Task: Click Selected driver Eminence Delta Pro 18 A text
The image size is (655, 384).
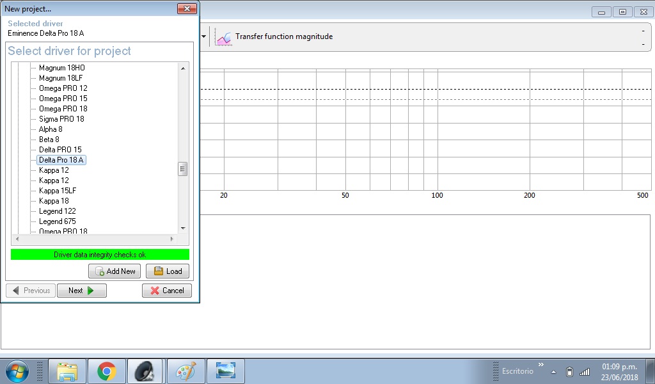Action: [46, 33]
